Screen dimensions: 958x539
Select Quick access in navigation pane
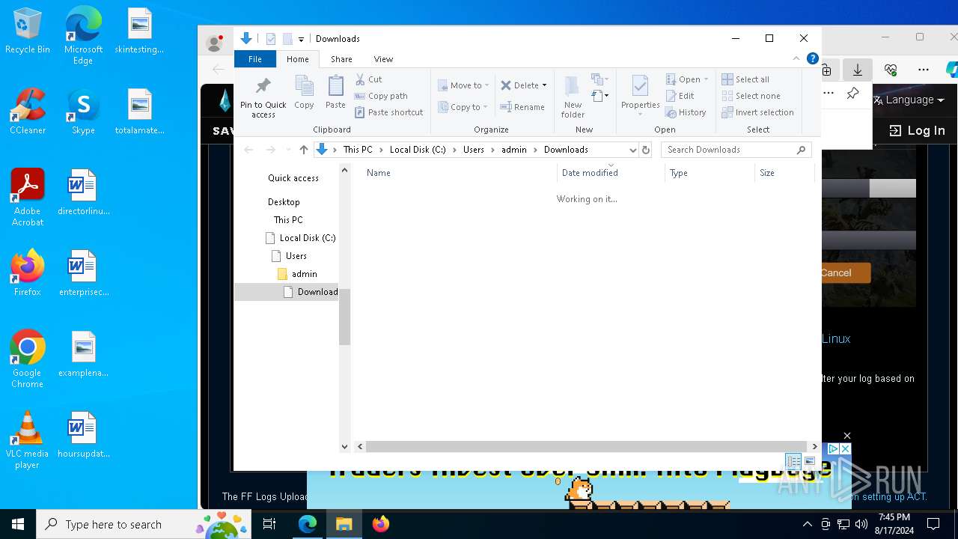tap(293, 178)
